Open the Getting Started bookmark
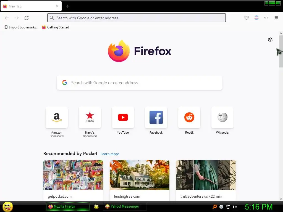The width and height of the screenshot is (283, 212). (55, 27)
